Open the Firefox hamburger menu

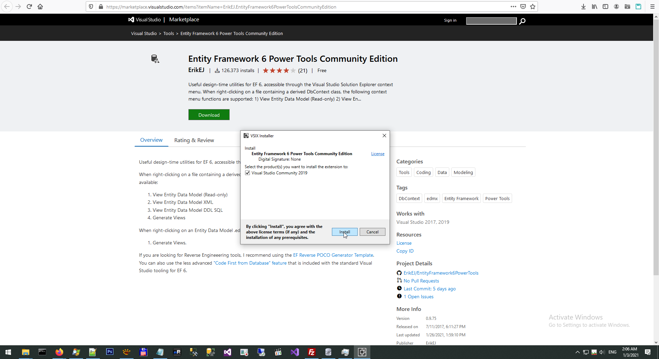coord(652,7)
